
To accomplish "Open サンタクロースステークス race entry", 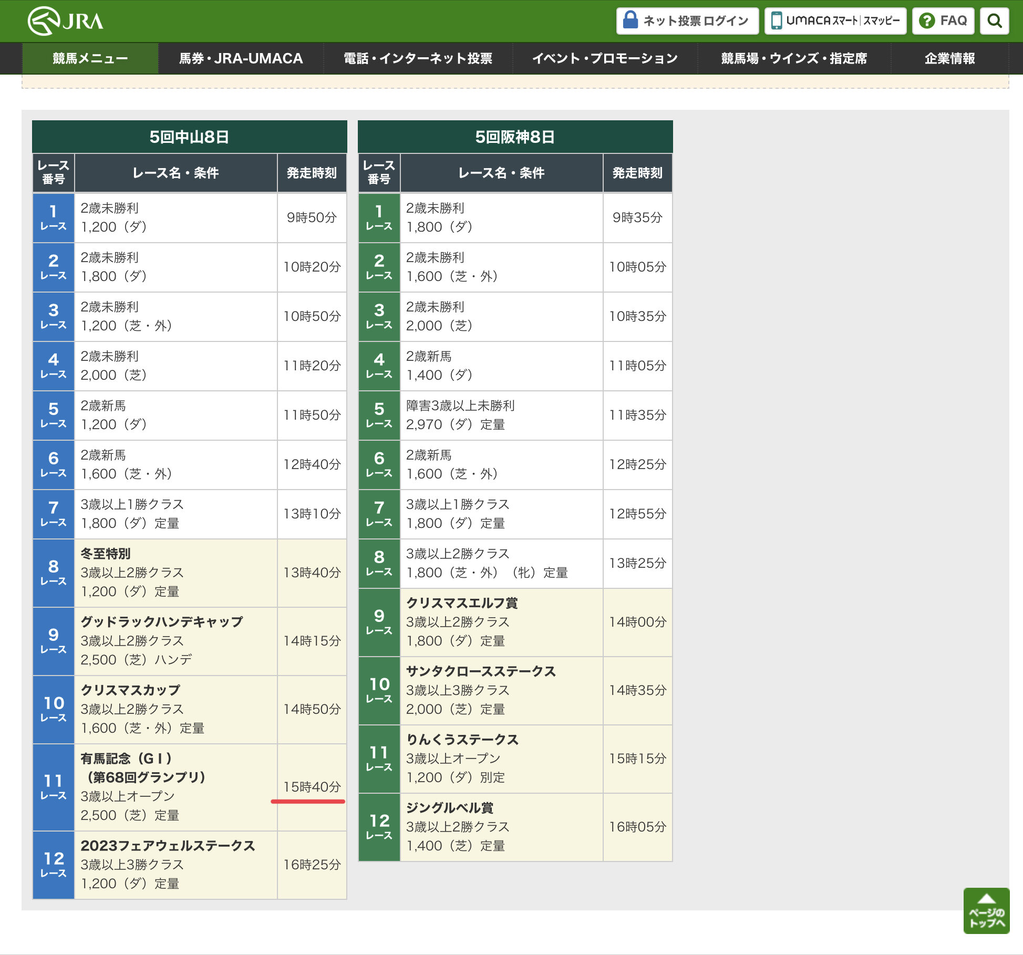I will point(481,671).
